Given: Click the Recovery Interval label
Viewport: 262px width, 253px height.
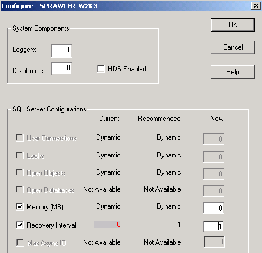Looking at the screenshot, I should 51,225.
